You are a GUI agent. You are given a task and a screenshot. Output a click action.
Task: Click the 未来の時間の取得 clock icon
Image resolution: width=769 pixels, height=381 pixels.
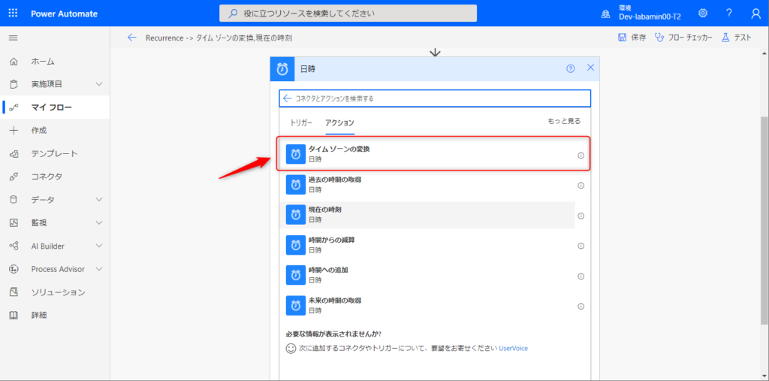pyautogui.click(x=296, y=306)
